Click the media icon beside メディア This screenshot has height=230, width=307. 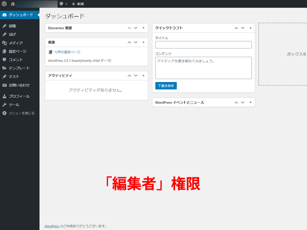4,43
